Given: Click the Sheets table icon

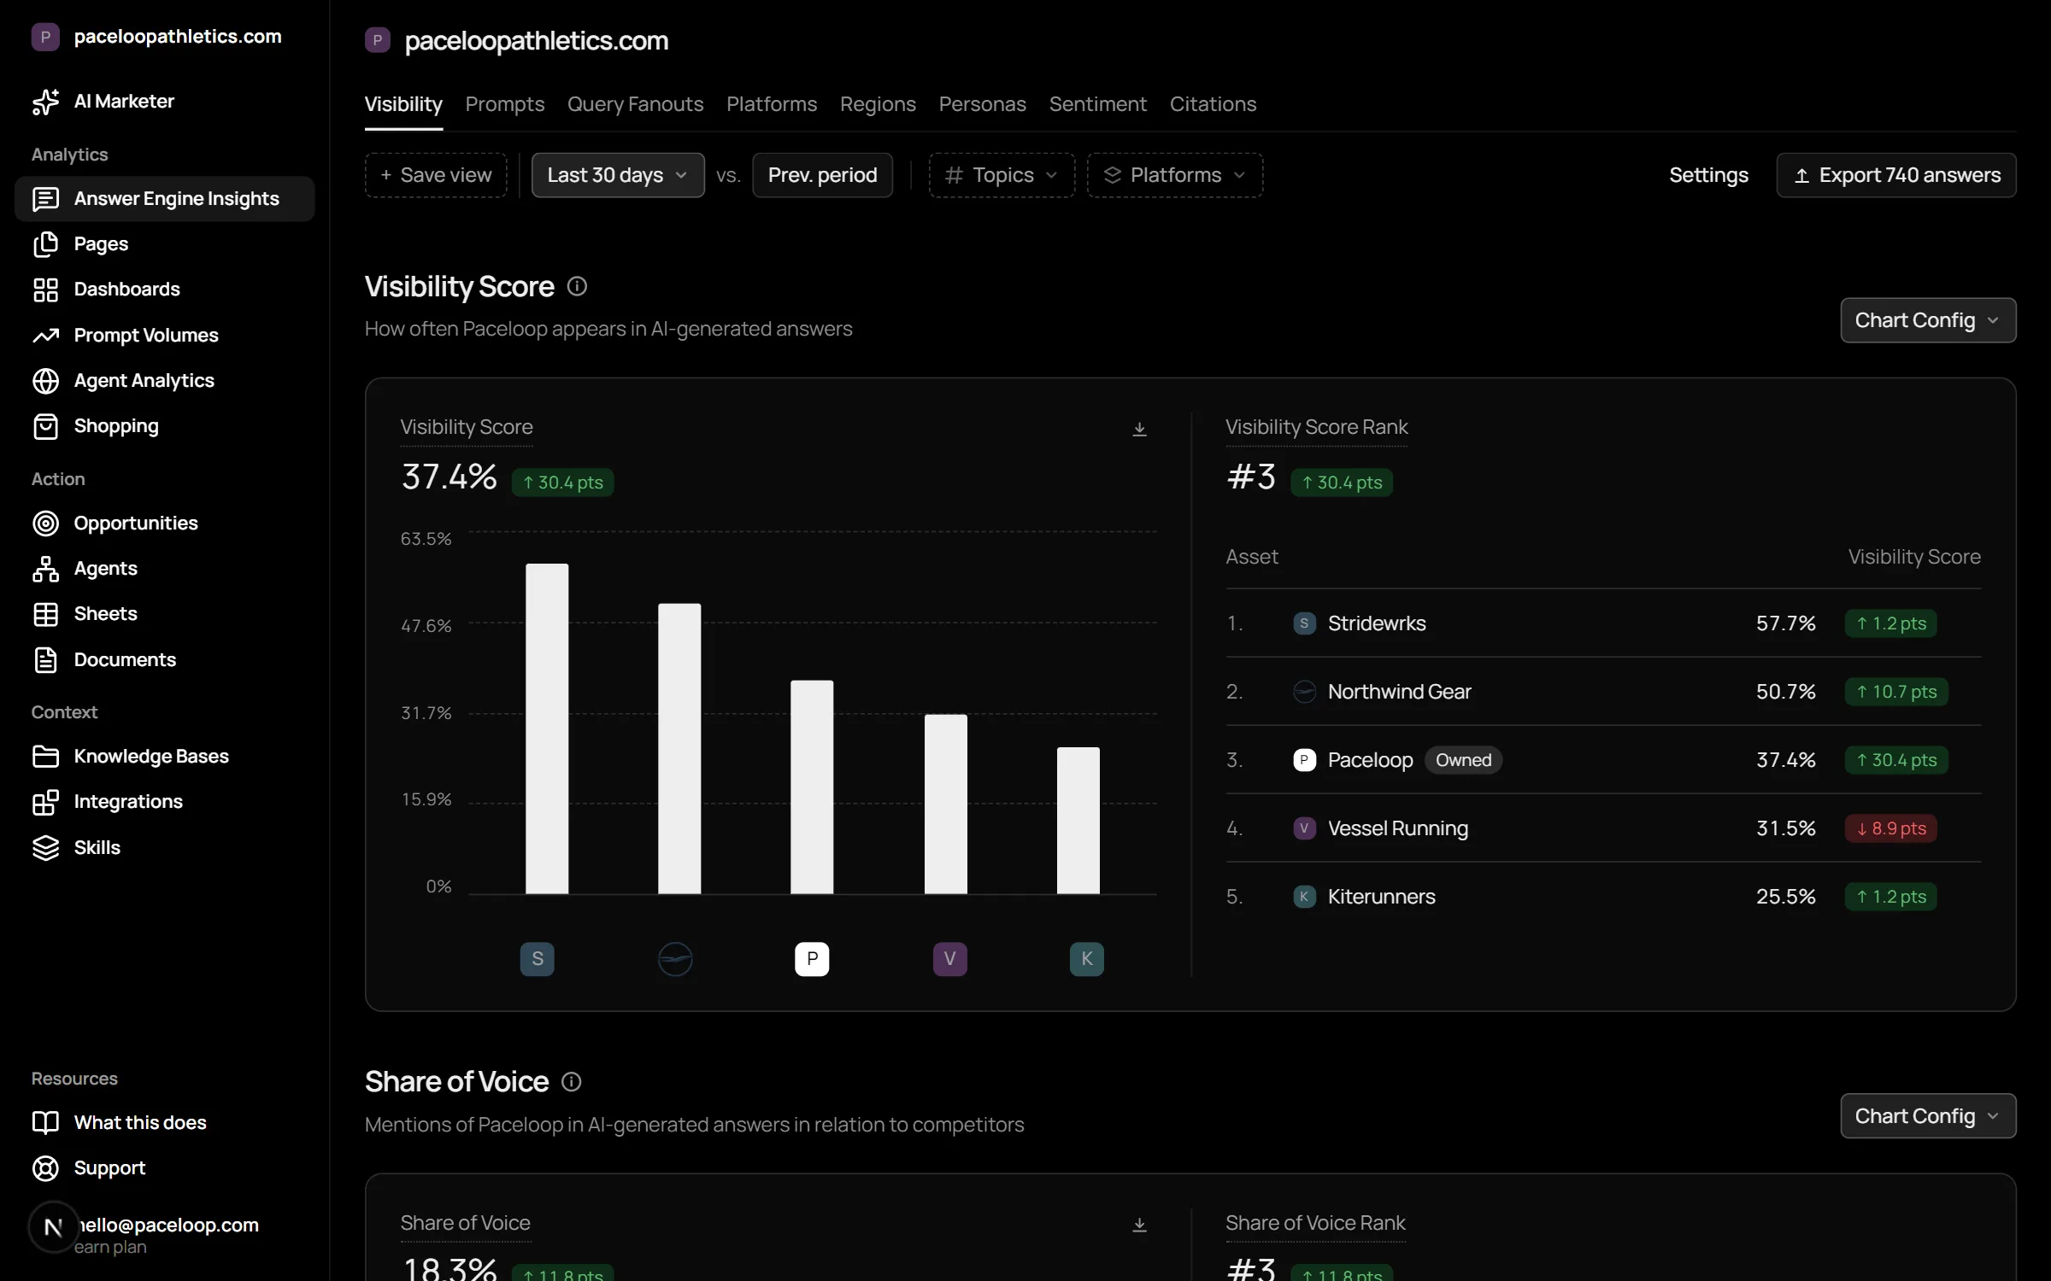Looking at the screenshot, I should point(45,614).
